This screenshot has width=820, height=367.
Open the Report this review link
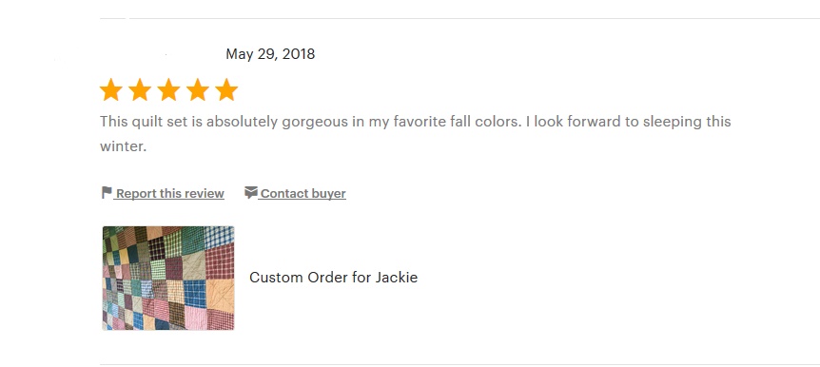tap(170, 193)
